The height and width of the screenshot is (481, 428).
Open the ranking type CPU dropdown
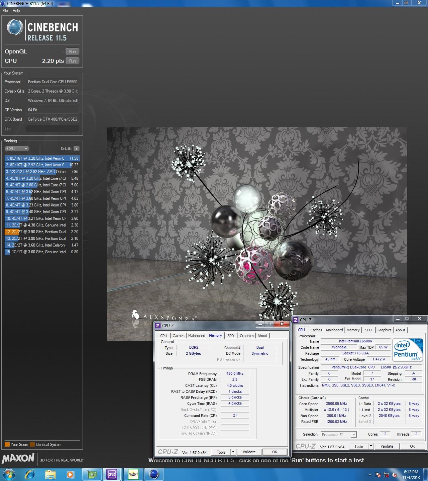tap(17, 149)
